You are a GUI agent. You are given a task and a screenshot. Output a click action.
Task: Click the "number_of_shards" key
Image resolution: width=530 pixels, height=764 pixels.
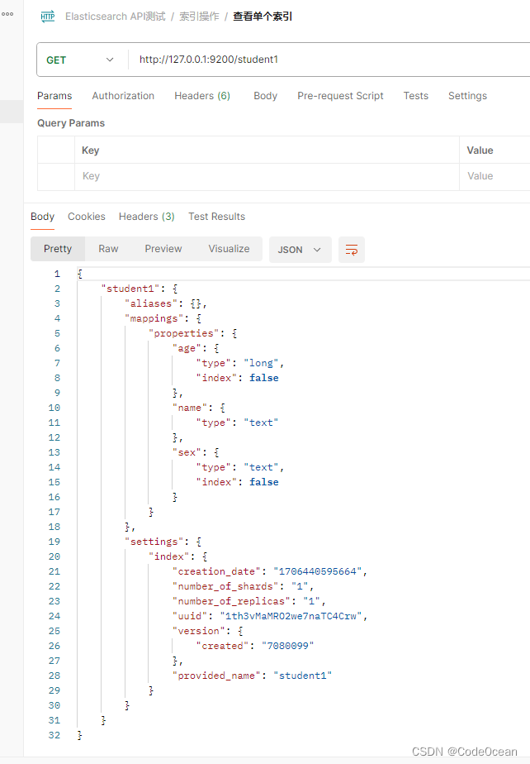(225, 587)
